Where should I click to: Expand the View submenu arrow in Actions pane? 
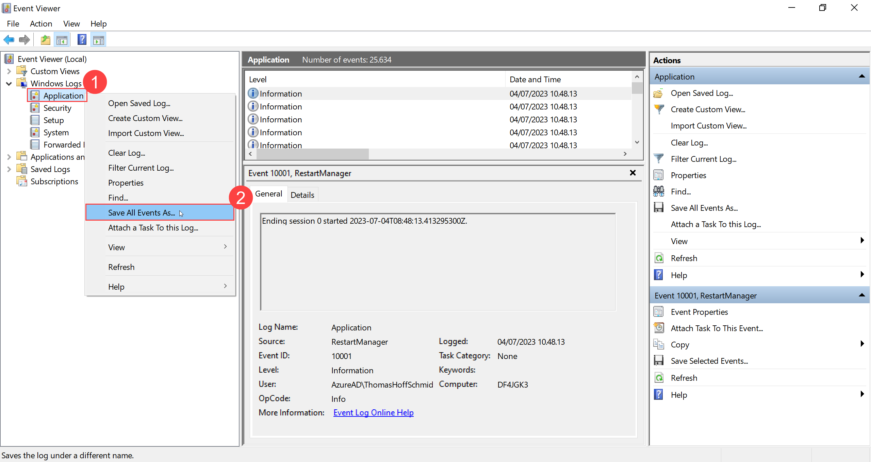(862, 241)
